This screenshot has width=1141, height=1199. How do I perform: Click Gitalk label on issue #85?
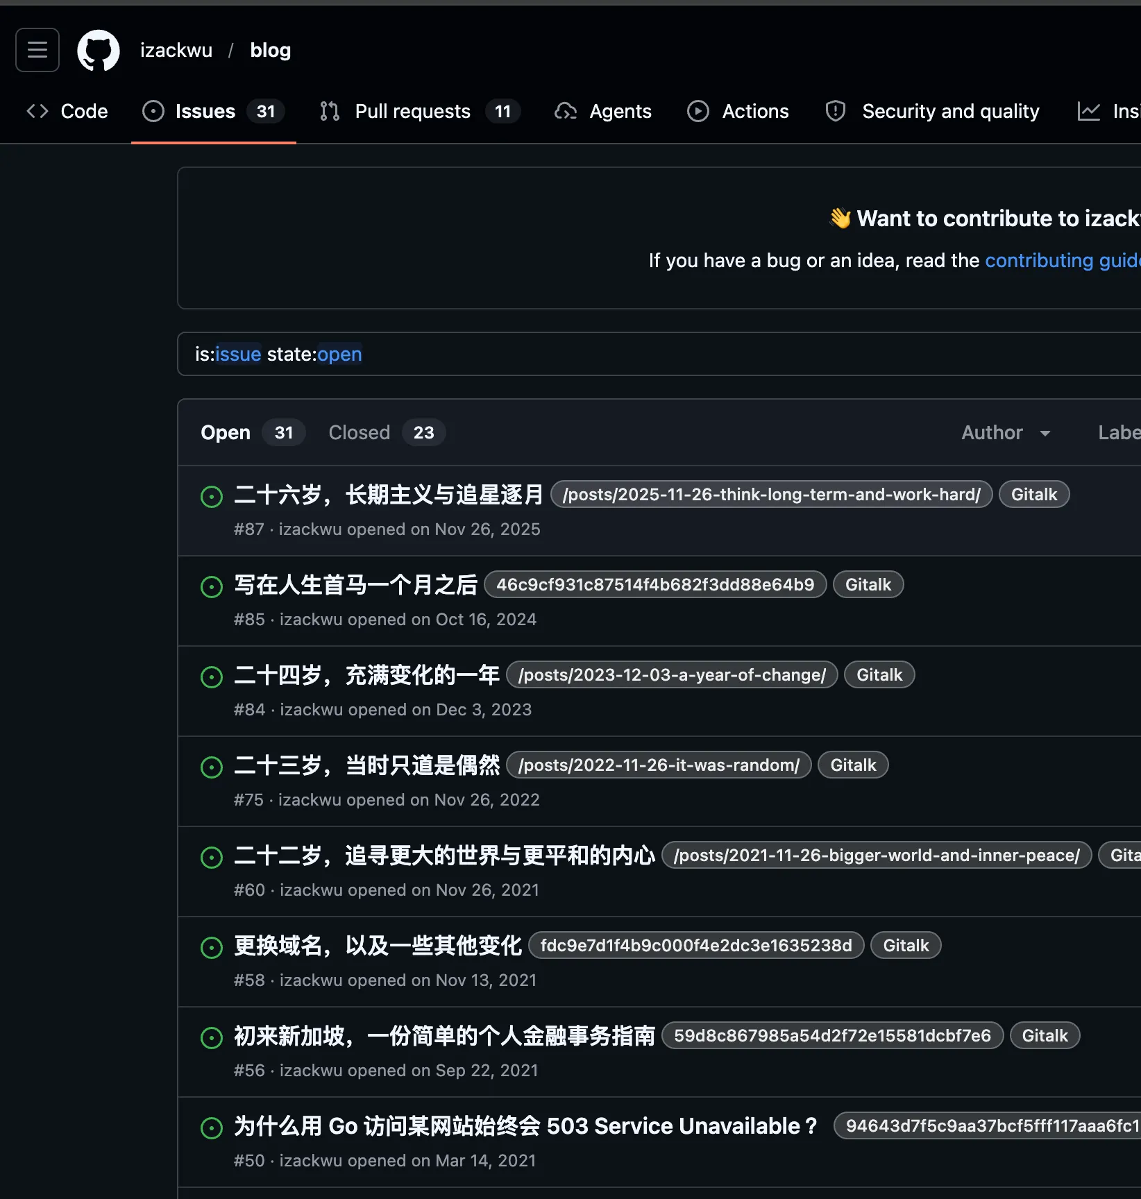(x=868, y=584)
